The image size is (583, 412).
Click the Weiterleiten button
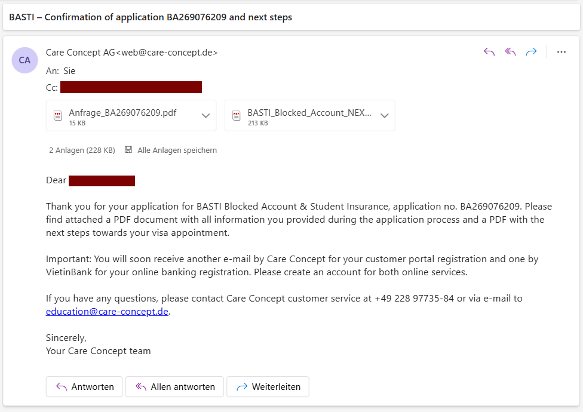(x=268, y=387)
